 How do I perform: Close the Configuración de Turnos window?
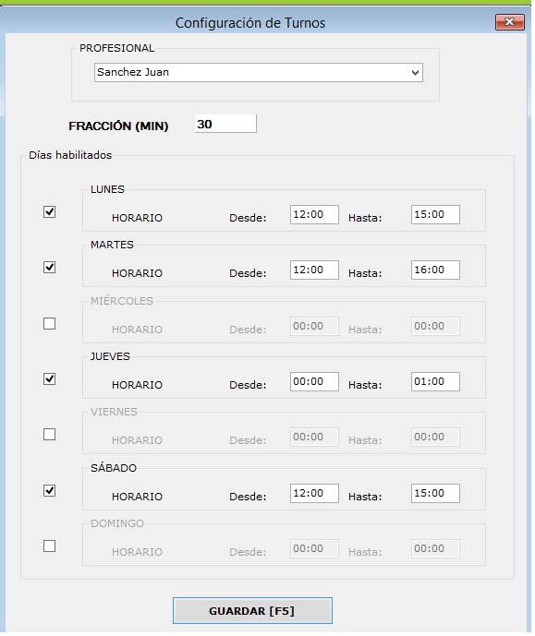[510, 22]
